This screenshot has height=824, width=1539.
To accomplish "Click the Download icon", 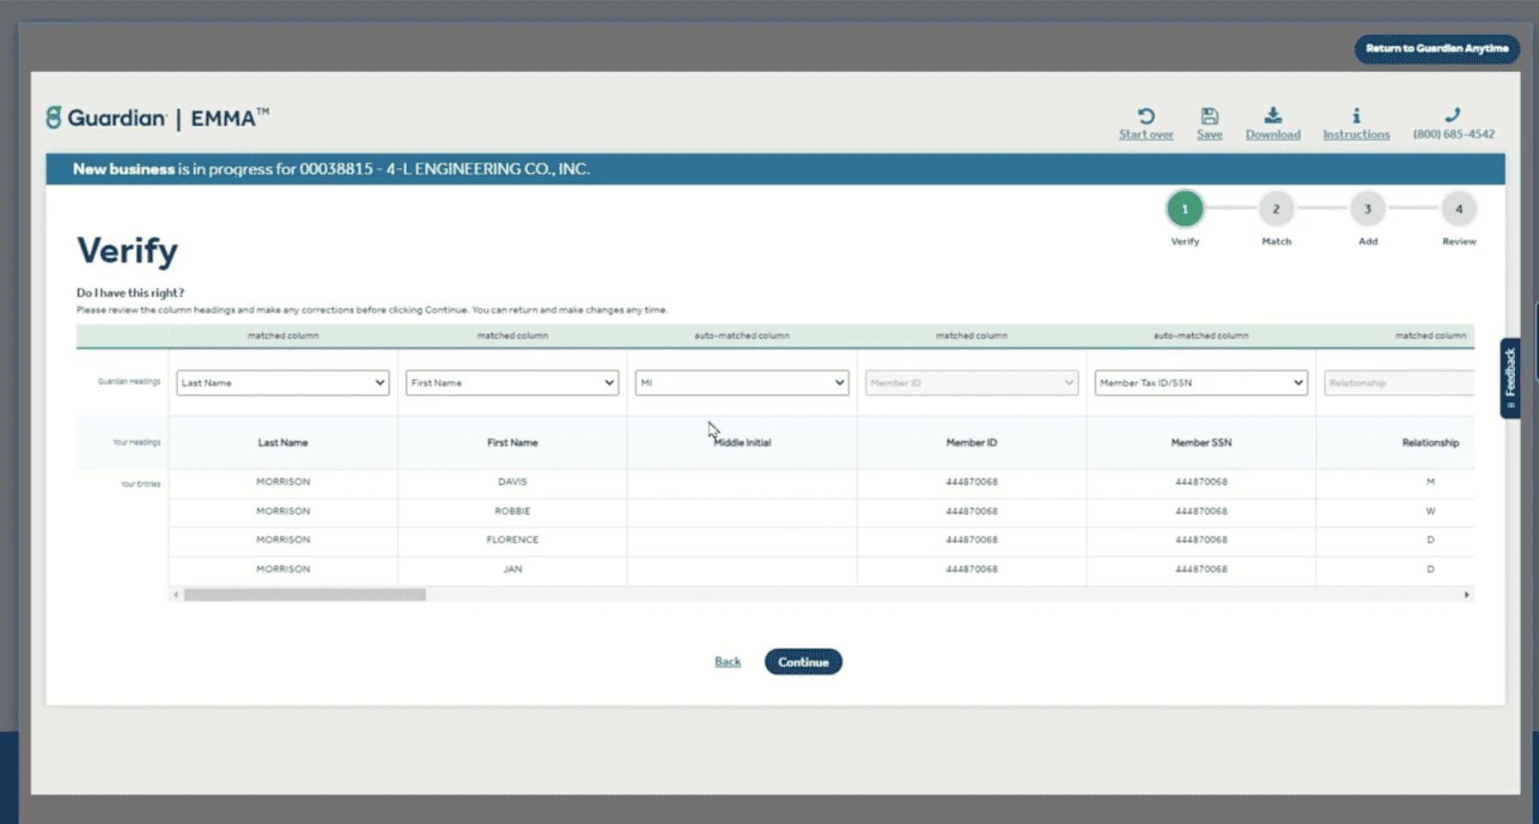I will [1273, 115].
